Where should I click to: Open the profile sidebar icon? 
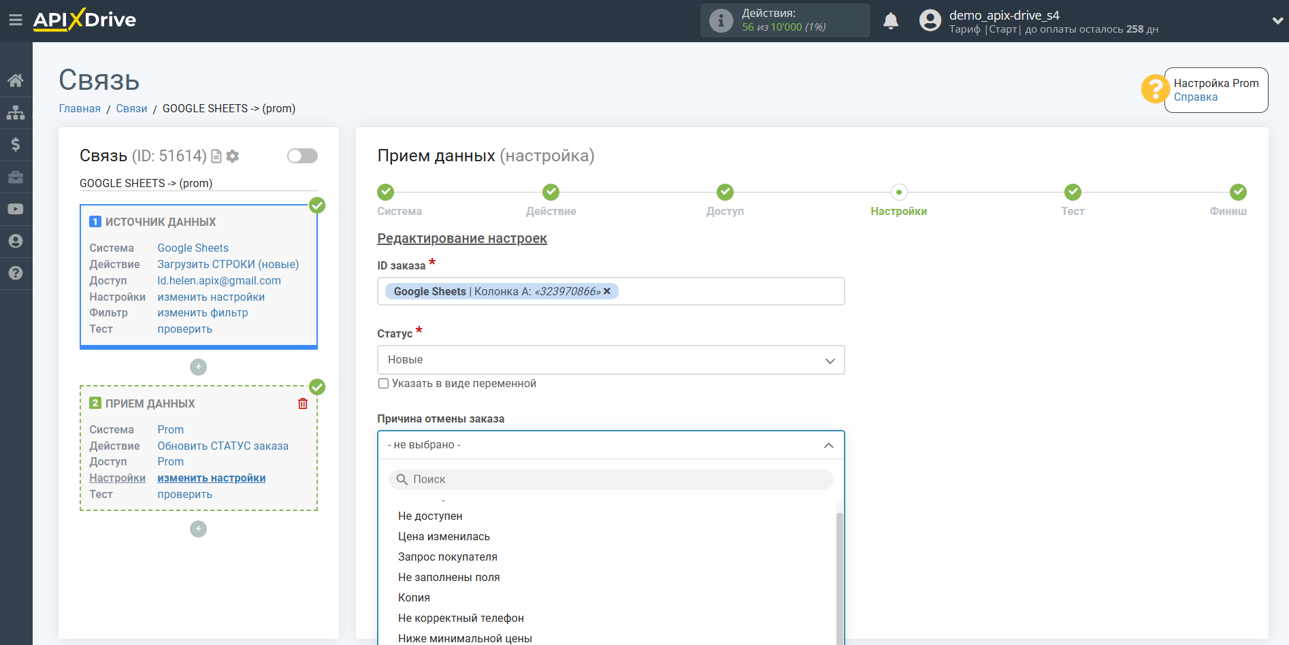16,241
